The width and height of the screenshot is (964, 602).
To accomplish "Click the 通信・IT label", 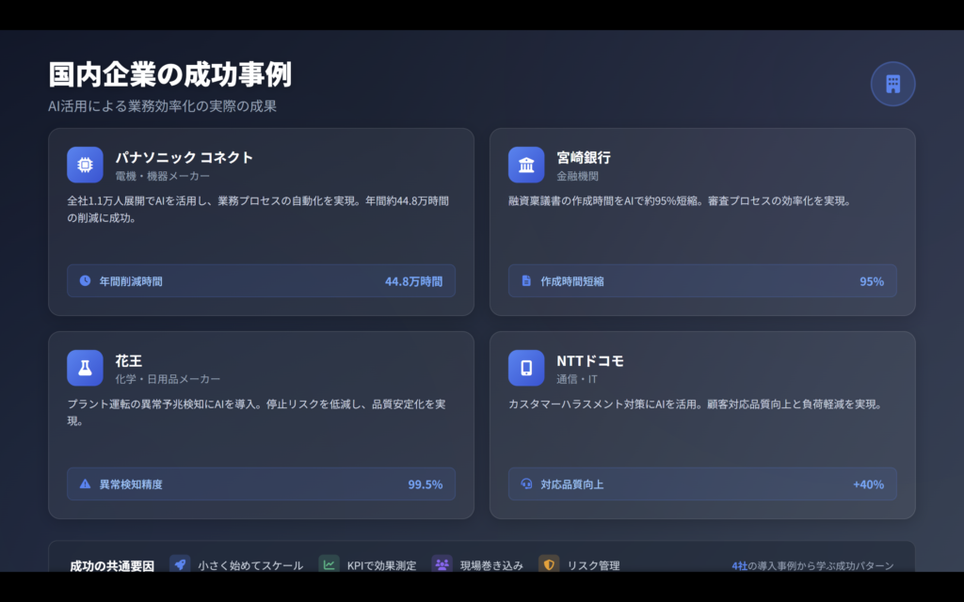I will [577, 380].
